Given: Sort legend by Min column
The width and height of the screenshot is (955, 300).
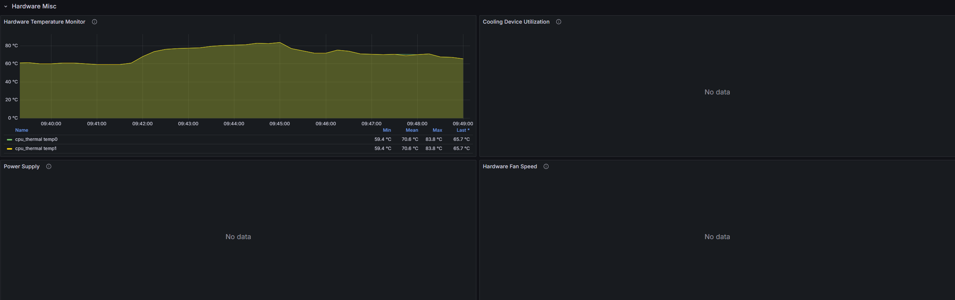Looking at the screenshot, I should tap(387, 130).
